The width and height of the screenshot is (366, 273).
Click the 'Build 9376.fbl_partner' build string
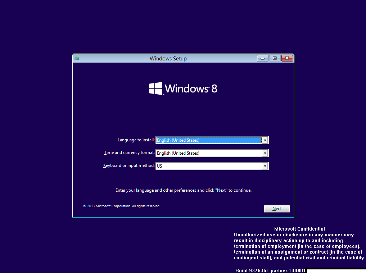(x=270, y=270)
